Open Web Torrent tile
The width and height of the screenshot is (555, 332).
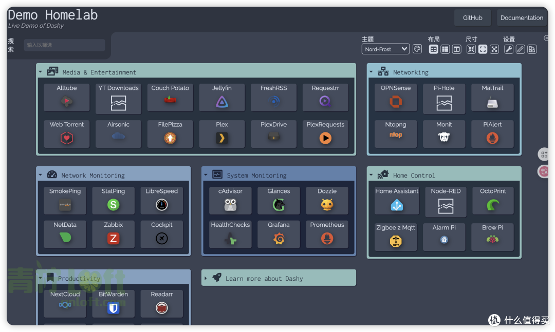[66, 133]
